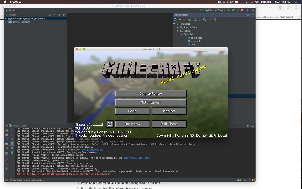Expand all nodes in Gradle panel
The width and height of the screenshot is (302, 189).
[195, 19]
